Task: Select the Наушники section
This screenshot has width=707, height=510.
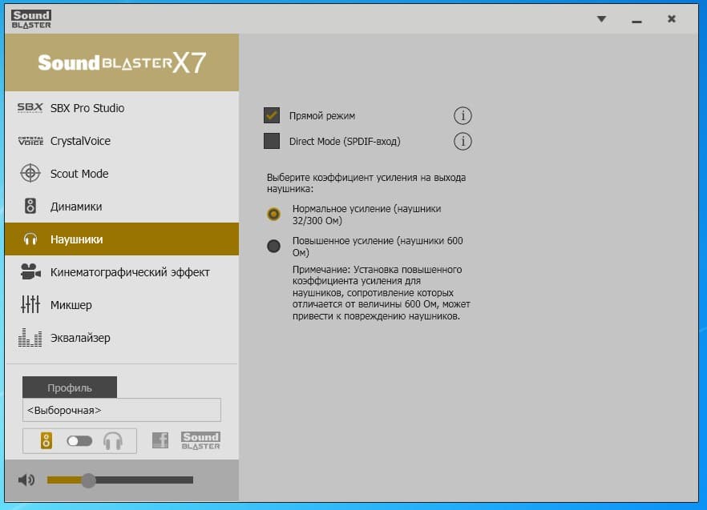Action: 122,239
